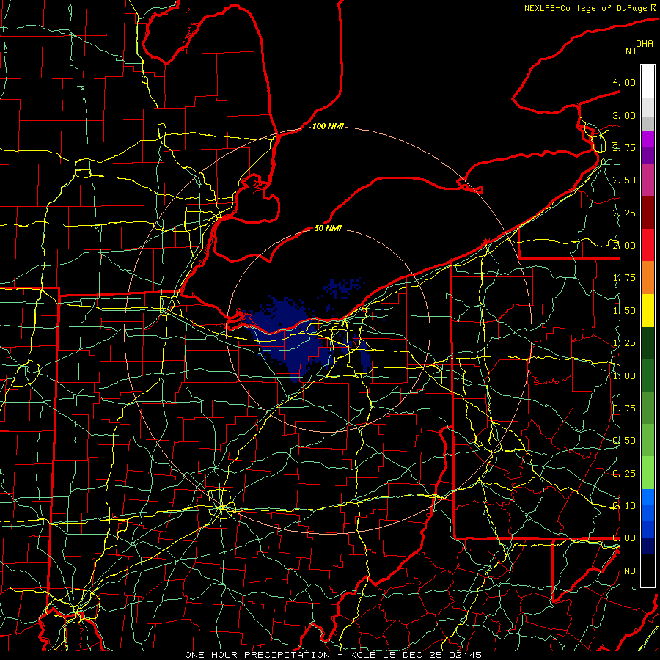Select the orange legend swatch
Image resolution: width=660 pixels, height=660 pixels.
648,278
